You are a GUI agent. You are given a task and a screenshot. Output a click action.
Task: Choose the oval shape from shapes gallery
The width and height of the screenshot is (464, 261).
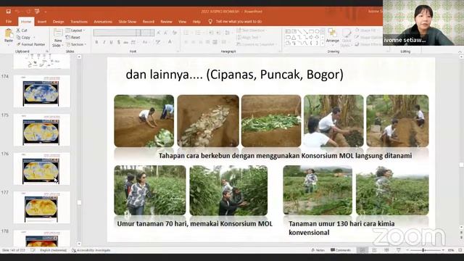(317, 31)
